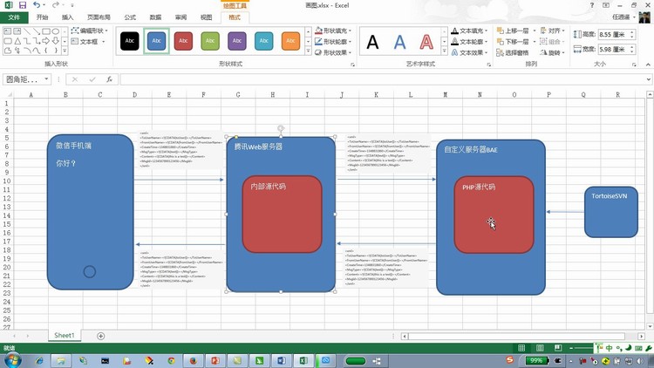
Task: Collapse the ribbon with the chevron
Action: point(648,65)
